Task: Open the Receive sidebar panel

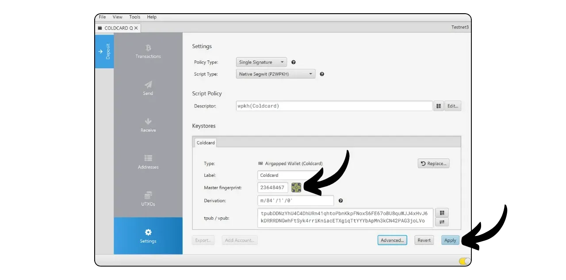Action: tap(148, 125)
